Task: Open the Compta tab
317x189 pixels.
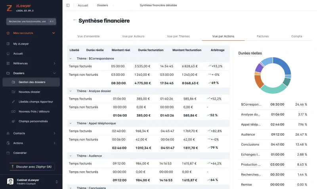Action: pyautogui.click(x=296, y=36)
